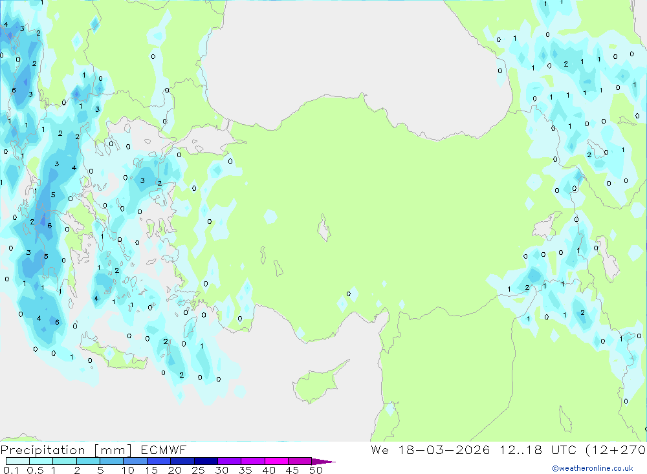Viewport: 647px width, 474px height.
Task: Click Lake Van in eastern Turkey
Action: pyautogui.click(x=546, y=226)
